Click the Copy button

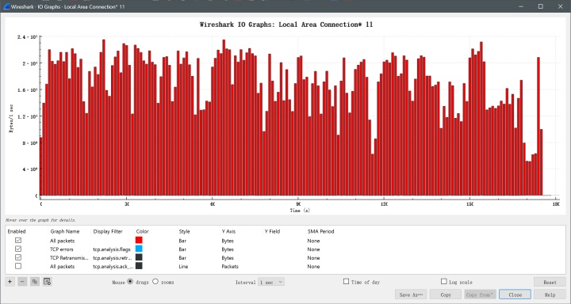coord(446,294)
